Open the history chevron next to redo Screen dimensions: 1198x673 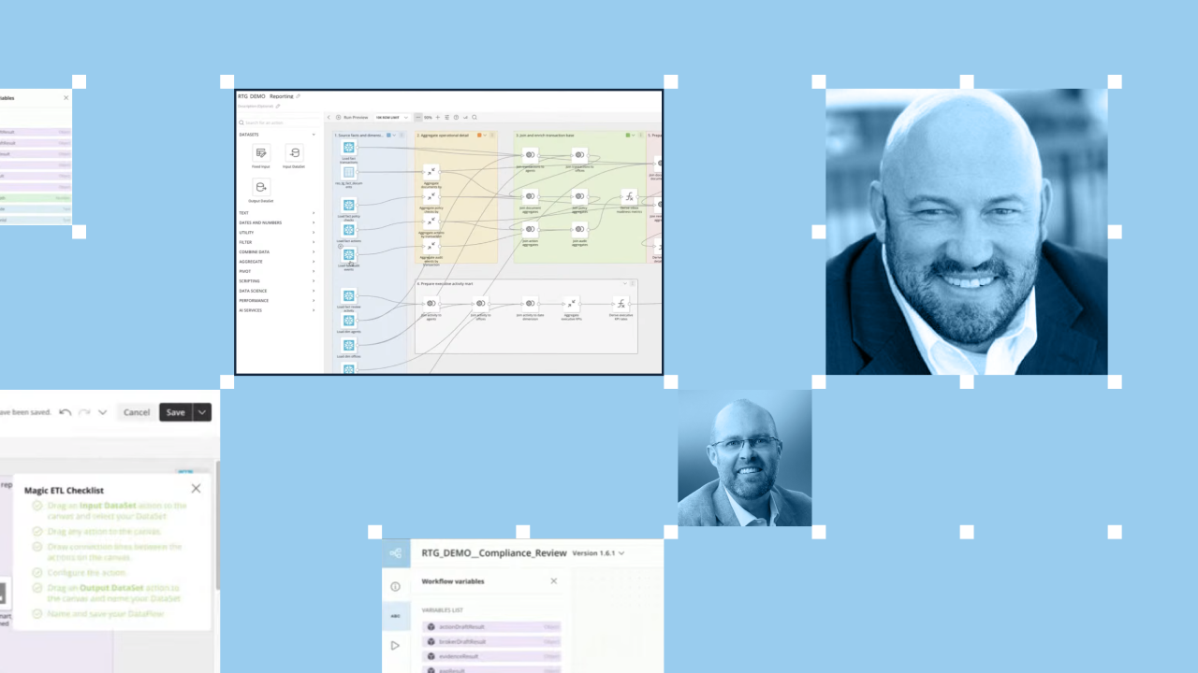(x=102, y=412)
